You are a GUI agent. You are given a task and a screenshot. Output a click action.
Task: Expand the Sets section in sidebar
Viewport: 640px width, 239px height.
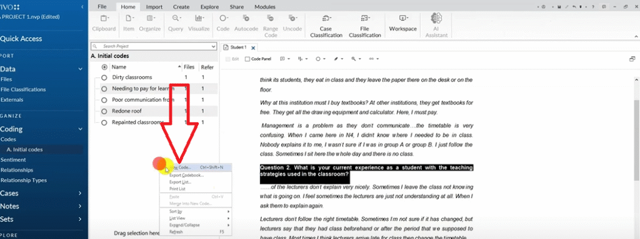[81, 220]
